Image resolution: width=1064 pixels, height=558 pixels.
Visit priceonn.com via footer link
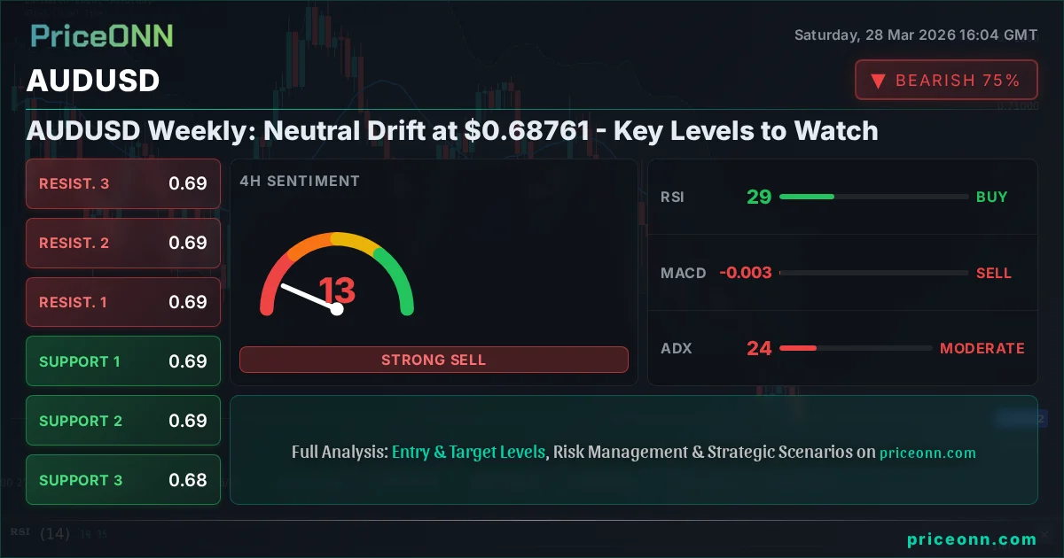(973, 539)
